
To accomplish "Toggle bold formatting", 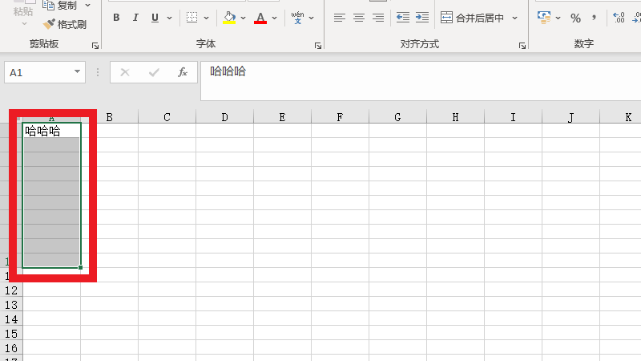I will [x=116, y=18].
